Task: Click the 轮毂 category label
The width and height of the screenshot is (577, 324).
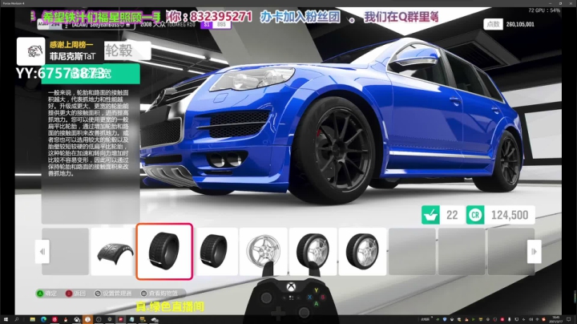Action: point(127,51)
